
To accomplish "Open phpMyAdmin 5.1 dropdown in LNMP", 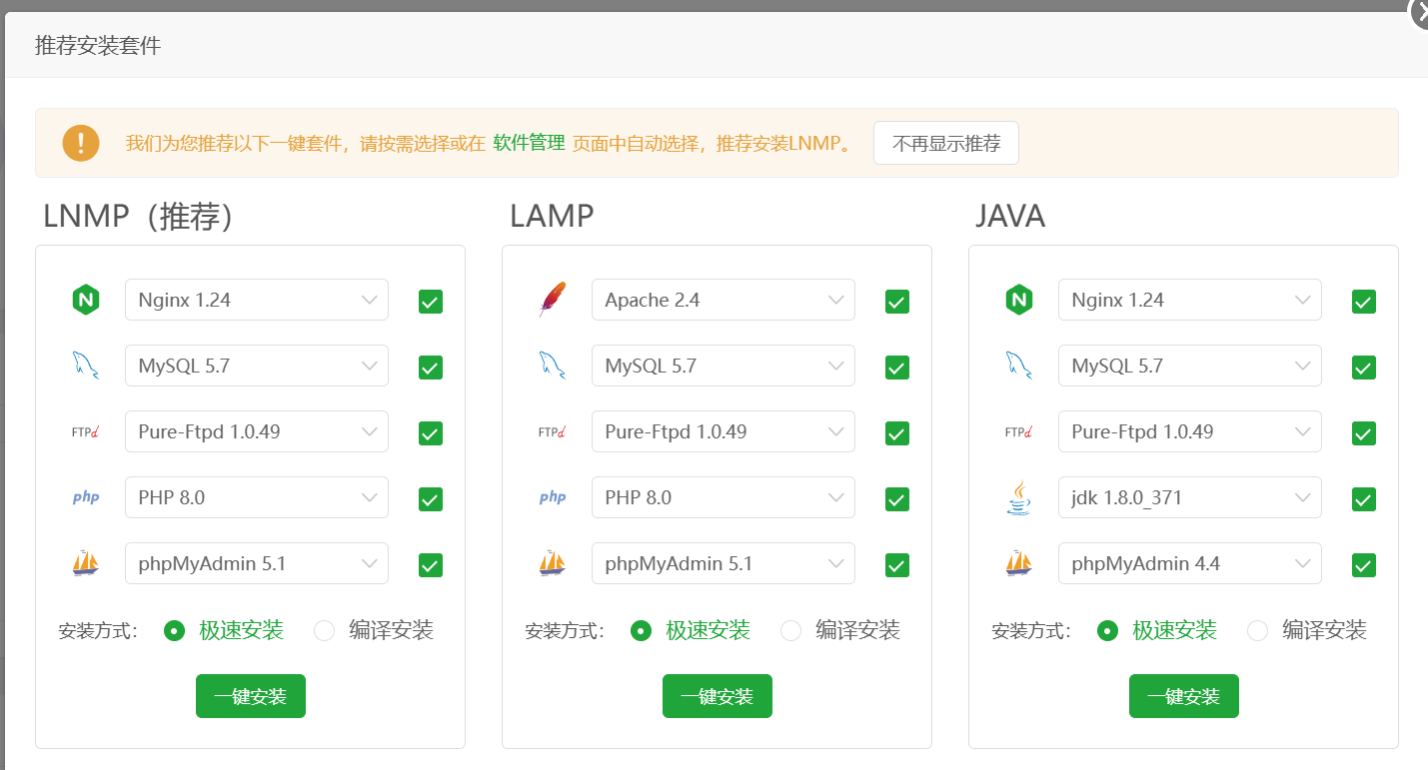I will (257, 563).
